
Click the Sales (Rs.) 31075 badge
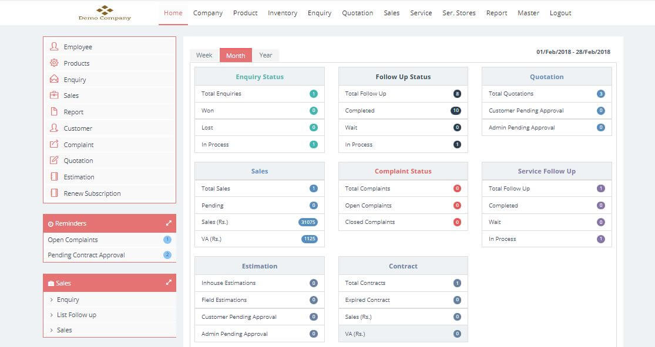click(308, 222)
